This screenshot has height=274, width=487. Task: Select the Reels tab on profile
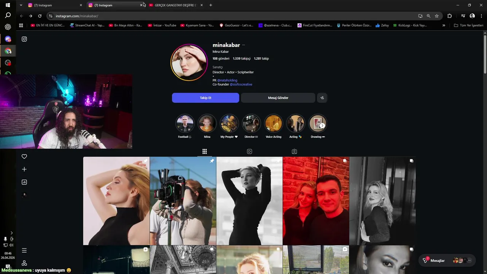click(x=250, y=151)
